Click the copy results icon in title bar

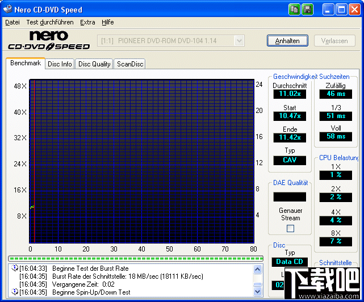[294, 10]
